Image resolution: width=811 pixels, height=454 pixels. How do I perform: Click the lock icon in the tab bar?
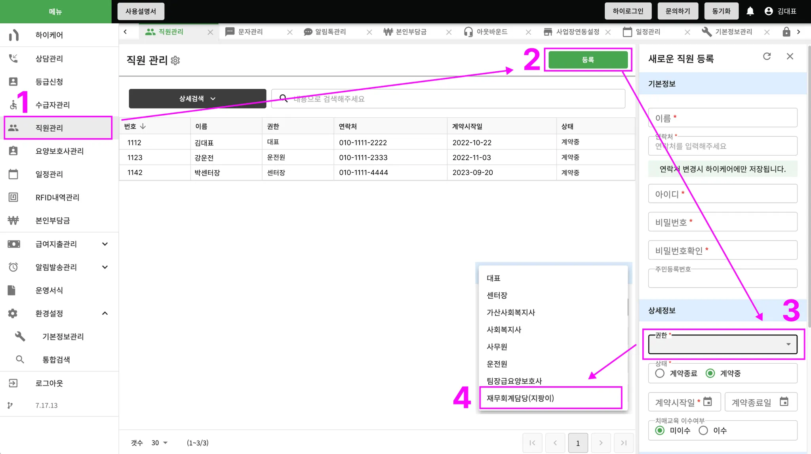coord(786,32)
